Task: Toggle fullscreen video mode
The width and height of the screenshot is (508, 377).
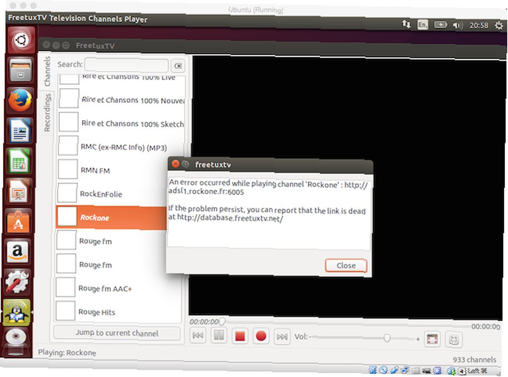Action: click(432, 339)
